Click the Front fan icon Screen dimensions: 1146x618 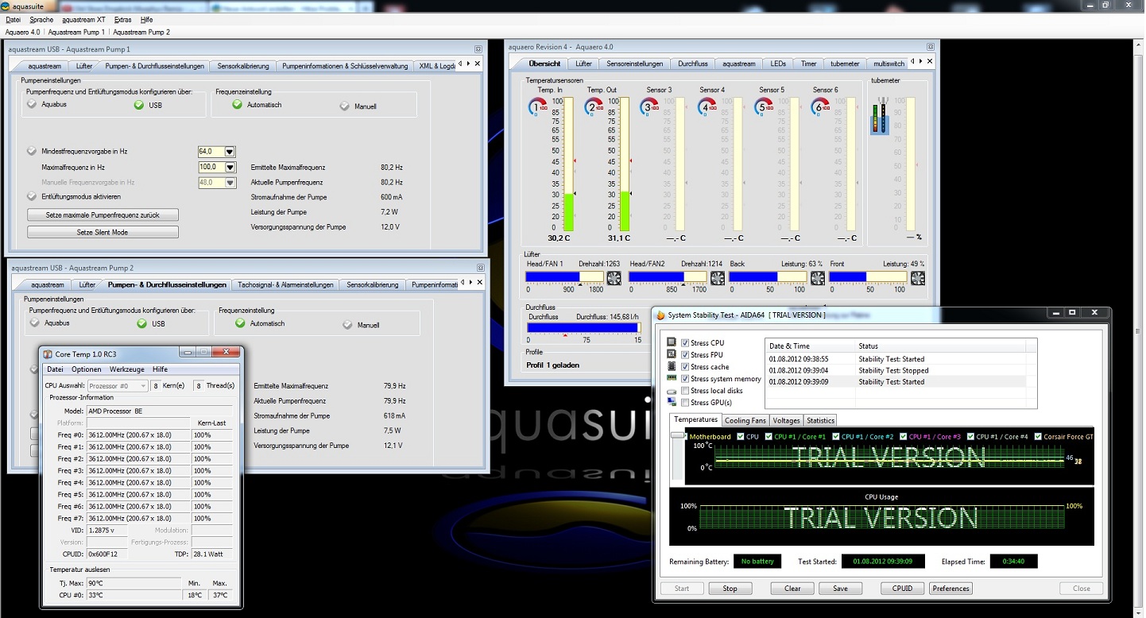(x=917, y=277)
